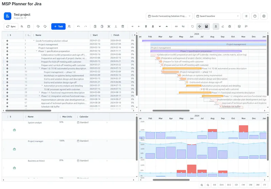Click the expand all double-chevron-down icon
Viewport: 271px width, 189px height.
[x=146, y=26]
